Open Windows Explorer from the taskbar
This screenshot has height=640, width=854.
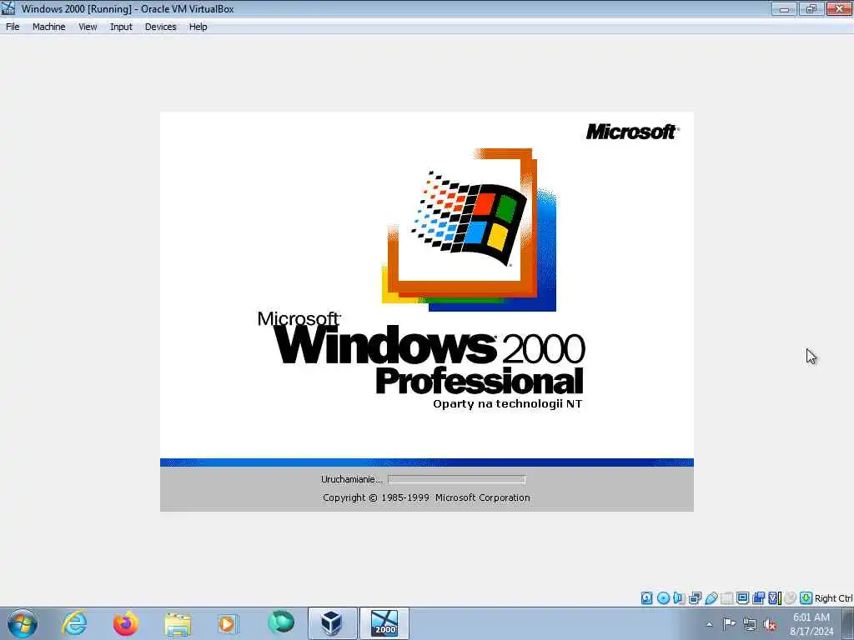(178, 623)
